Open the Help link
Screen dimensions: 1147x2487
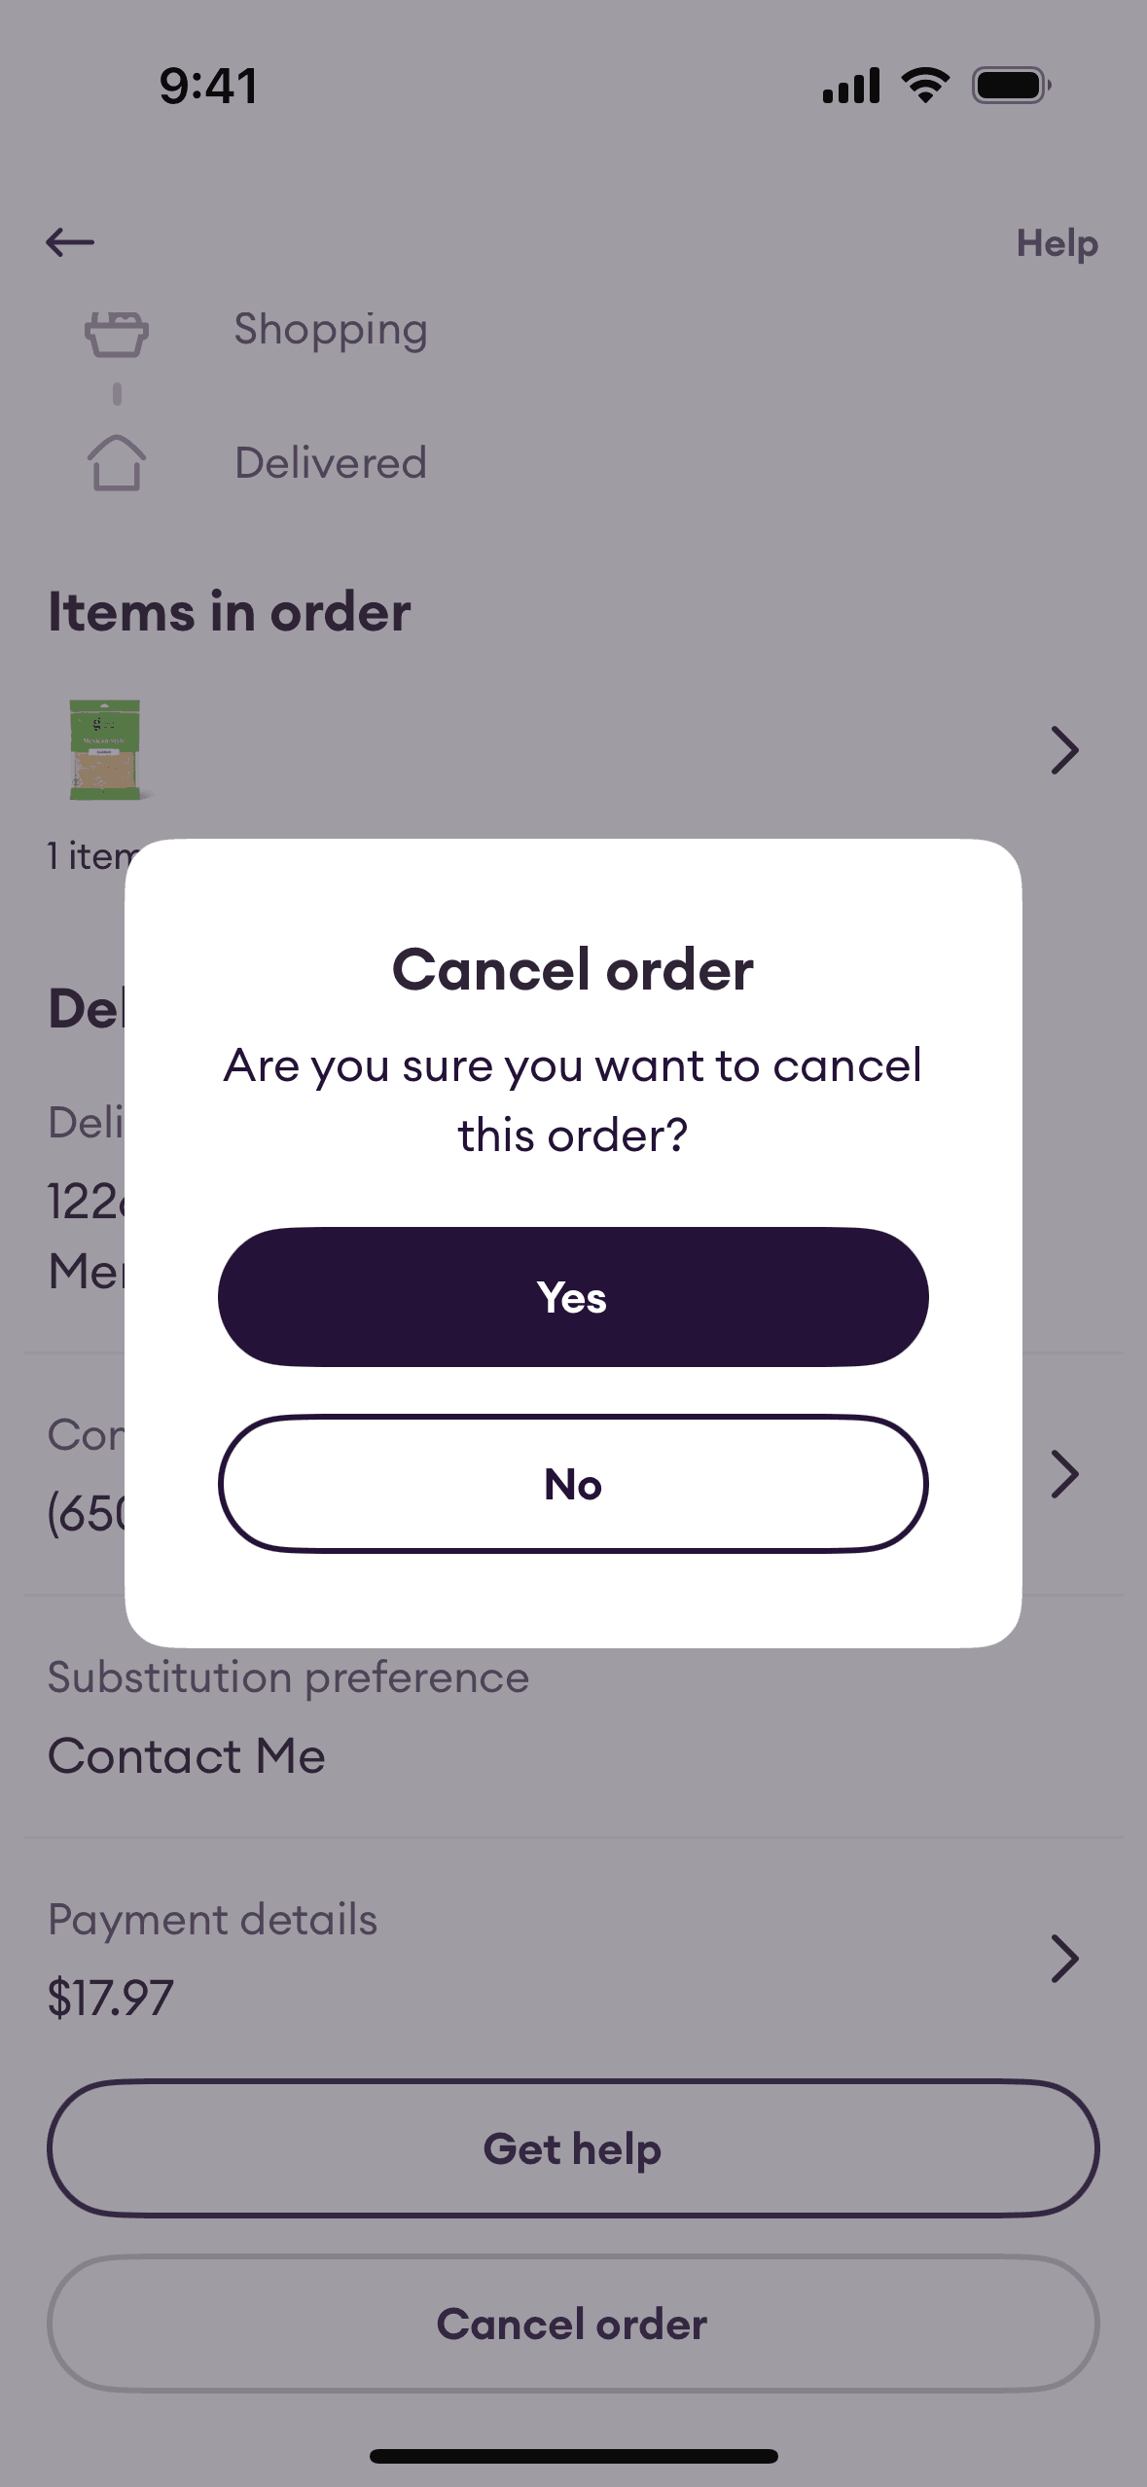(1057, 243)
